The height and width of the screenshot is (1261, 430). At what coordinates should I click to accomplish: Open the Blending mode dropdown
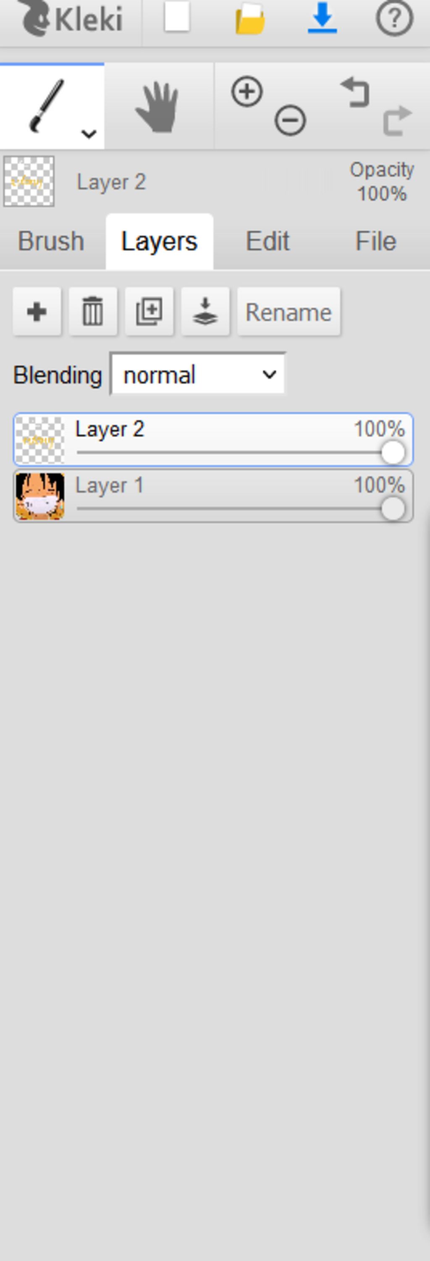(197, 375)
